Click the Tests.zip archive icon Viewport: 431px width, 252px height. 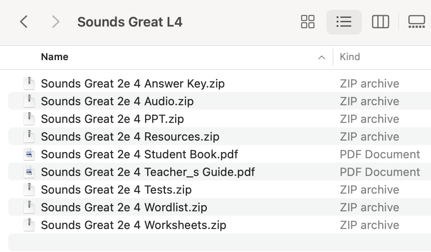tap(29, 190)
